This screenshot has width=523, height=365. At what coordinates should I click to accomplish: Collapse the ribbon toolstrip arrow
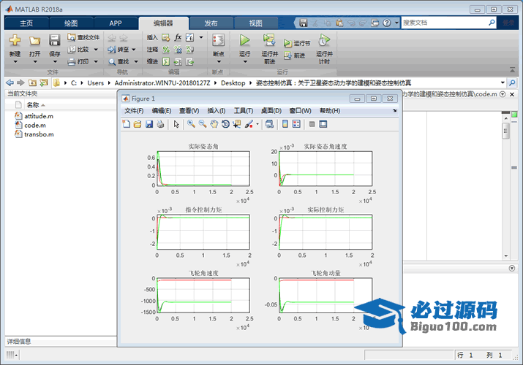pyautogui.click(x=512, y=69)
